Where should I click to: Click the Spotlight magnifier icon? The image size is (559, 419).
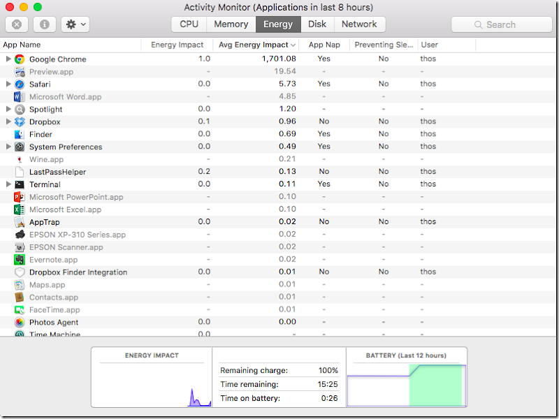coord(20,109)
